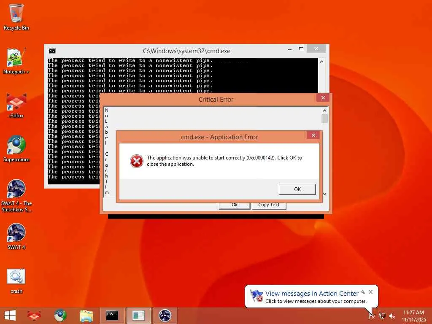Maximize the cmd.exe window
The width and height of the screenshot is (432, 324).
tap(301, 49)
